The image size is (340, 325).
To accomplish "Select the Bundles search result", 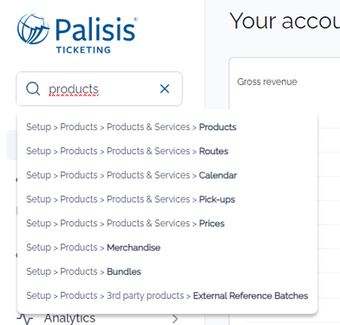I will point(167,271).
